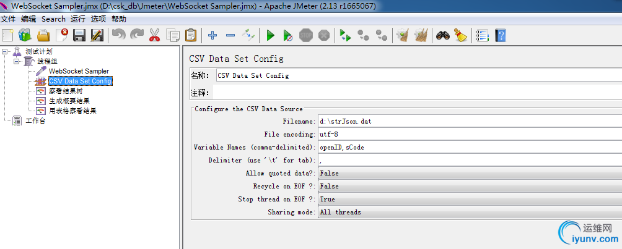Open Stop thread on EOF dropdown
622x249 pixels.
pyautogui.click(x=470, y=199)
